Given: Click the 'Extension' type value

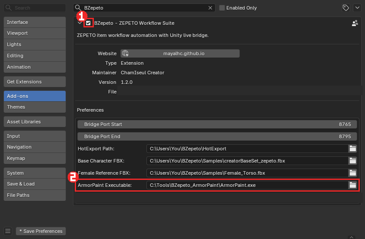Looking at the screenshot, I should pyautogui.click(x=132, y=63).
